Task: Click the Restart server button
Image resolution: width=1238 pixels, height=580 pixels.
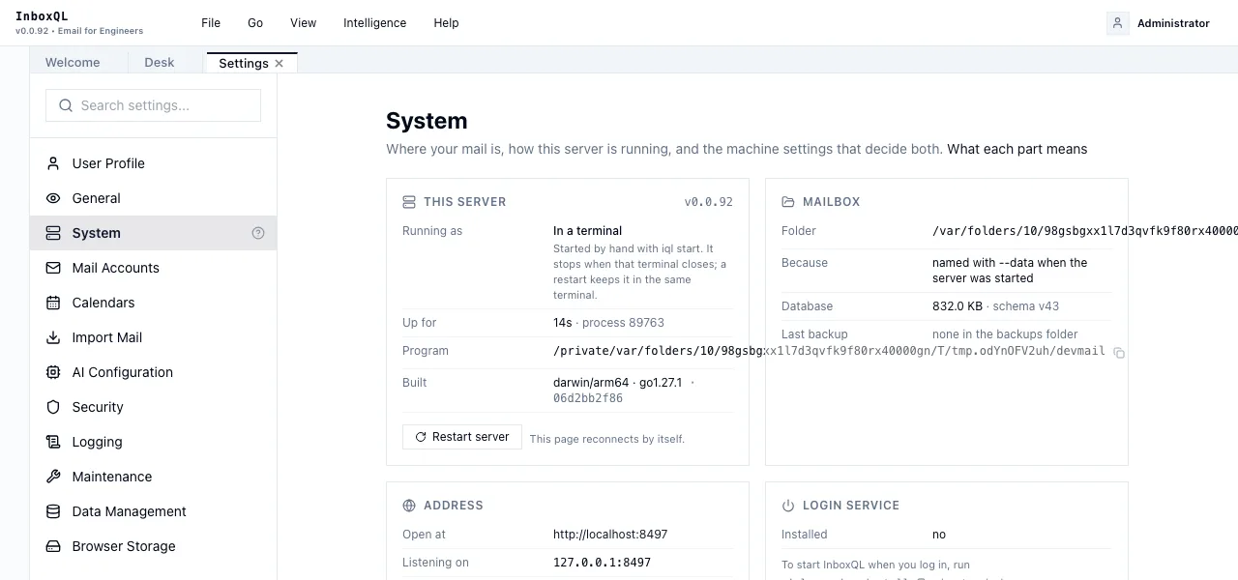Action: 462,437
